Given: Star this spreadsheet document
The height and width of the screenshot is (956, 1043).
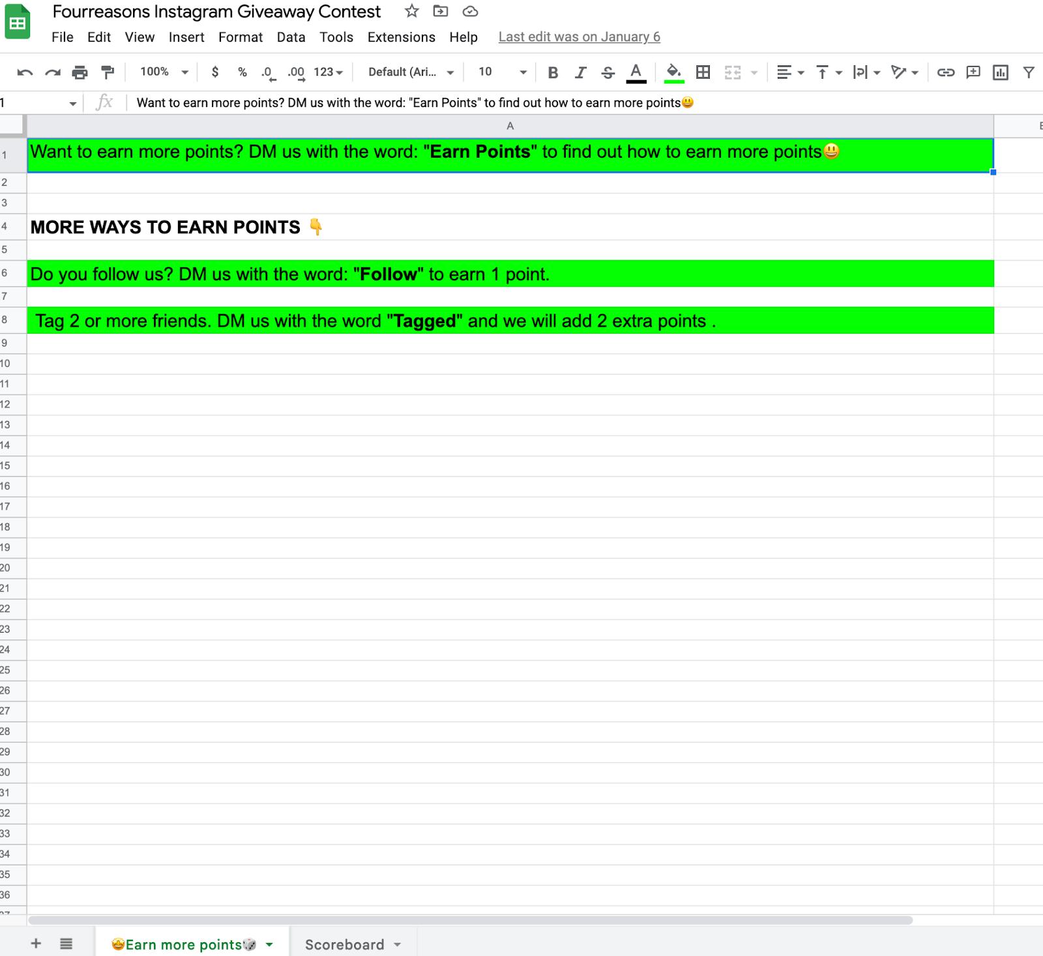Looking at the screenshot, I should (411, 11).
